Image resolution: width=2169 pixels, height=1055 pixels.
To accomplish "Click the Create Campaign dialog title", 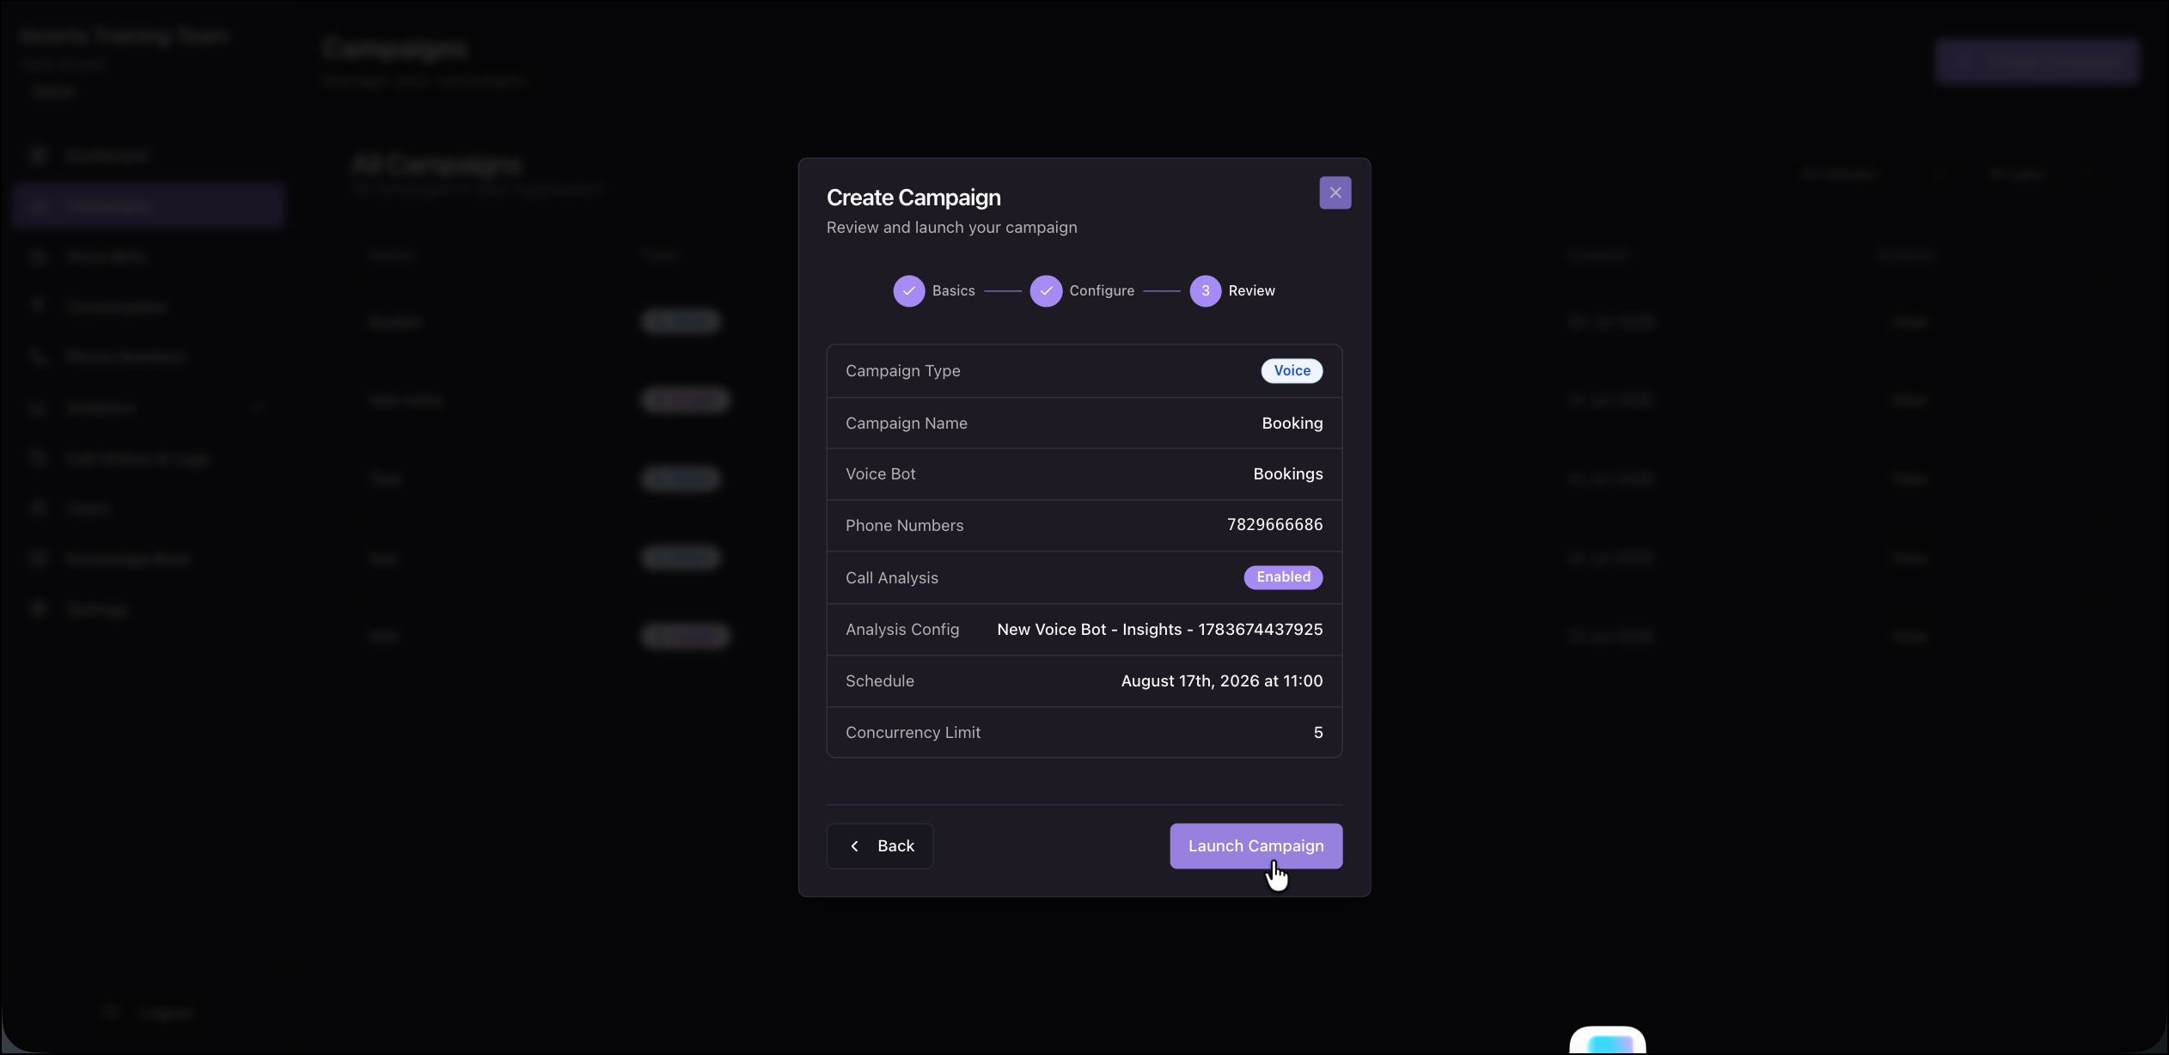I will (x=913, y=198).
